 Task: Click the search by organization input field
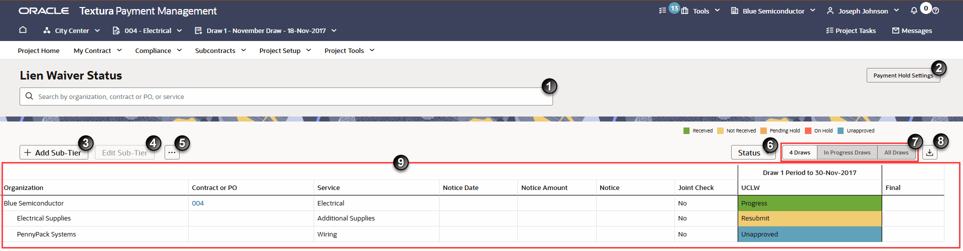tap(286, 96)
